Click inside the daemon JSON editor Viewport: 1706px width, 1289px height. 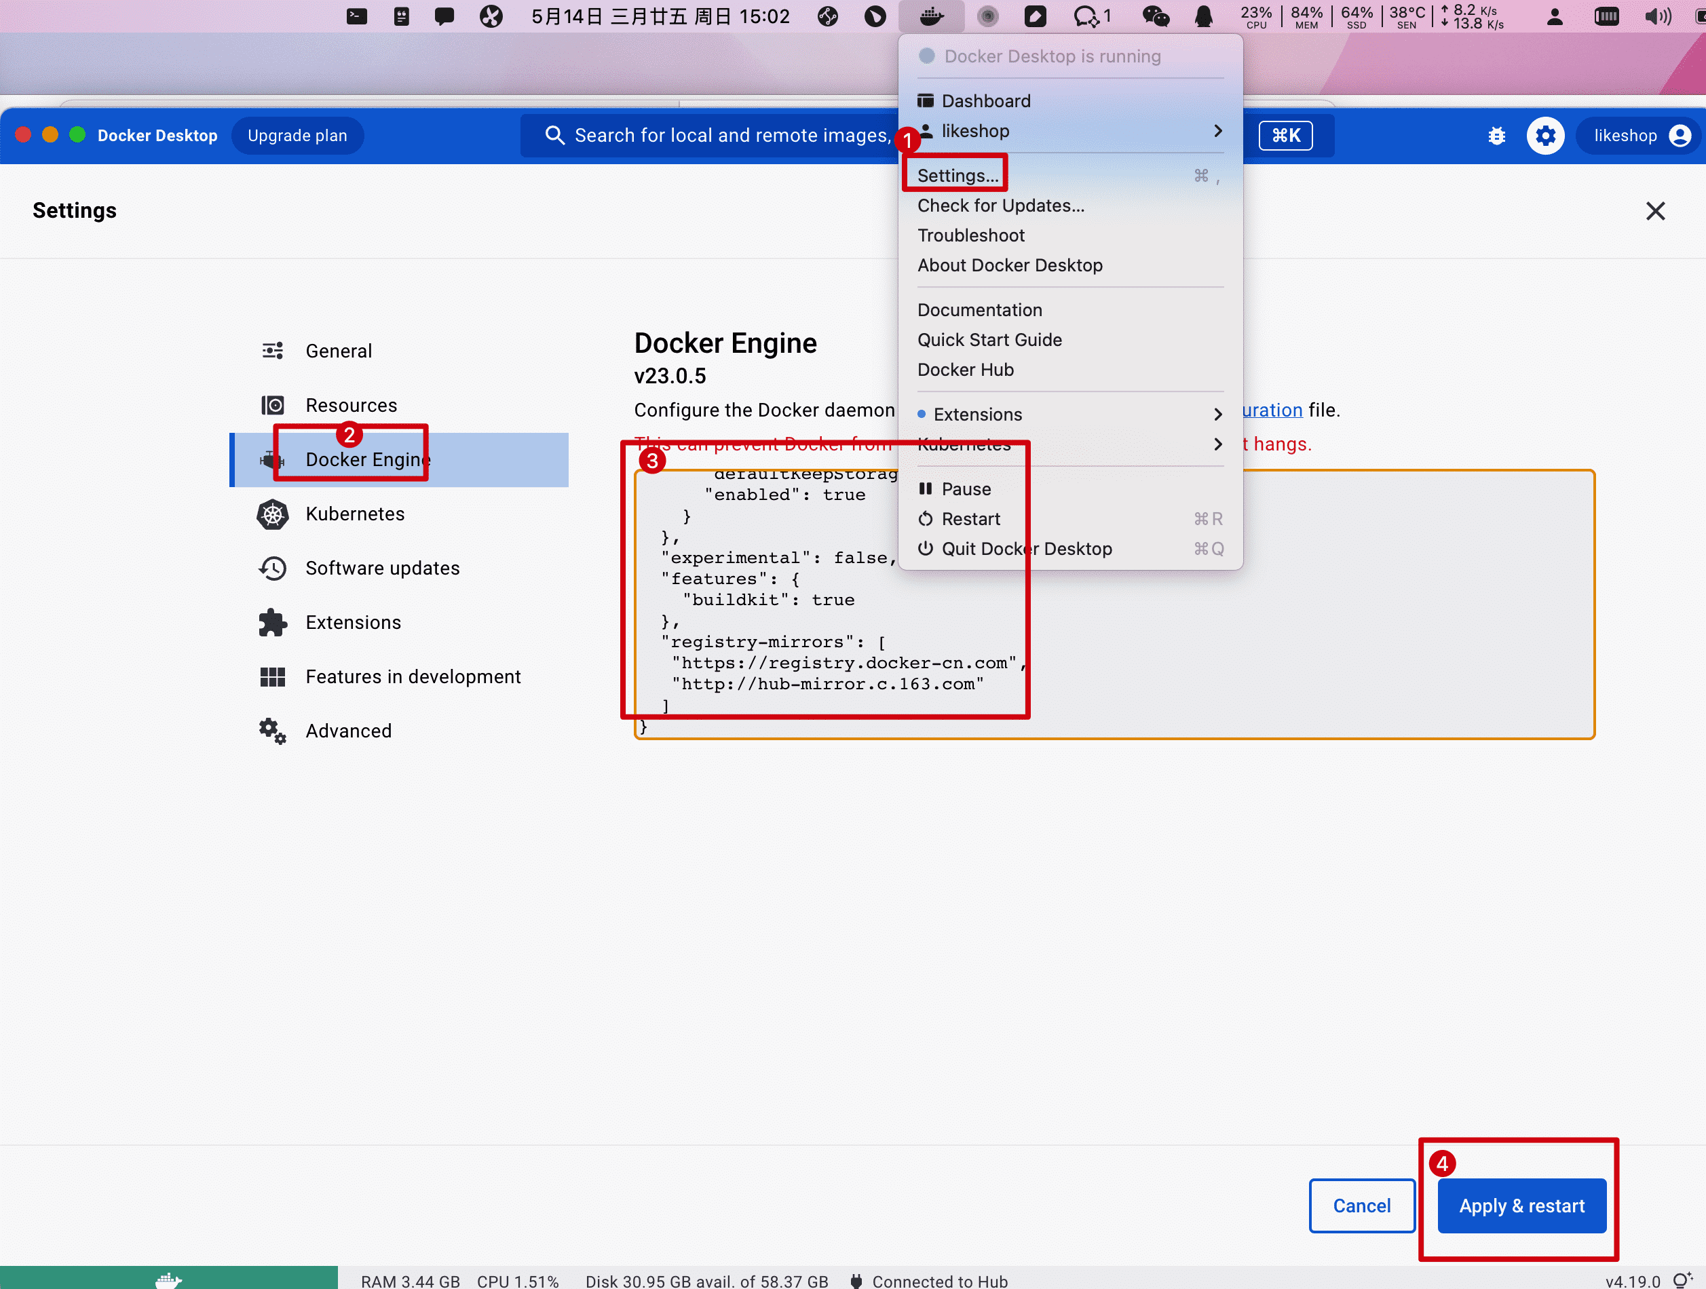pyautogui.click(x=1114, y=604)
